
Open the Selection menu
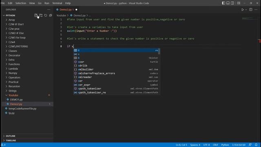point(21,3)
